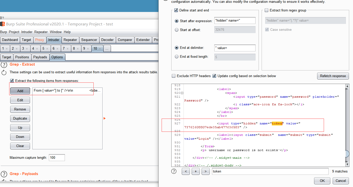
Task: Switch to Proxy tab
Action: [40, 40]
